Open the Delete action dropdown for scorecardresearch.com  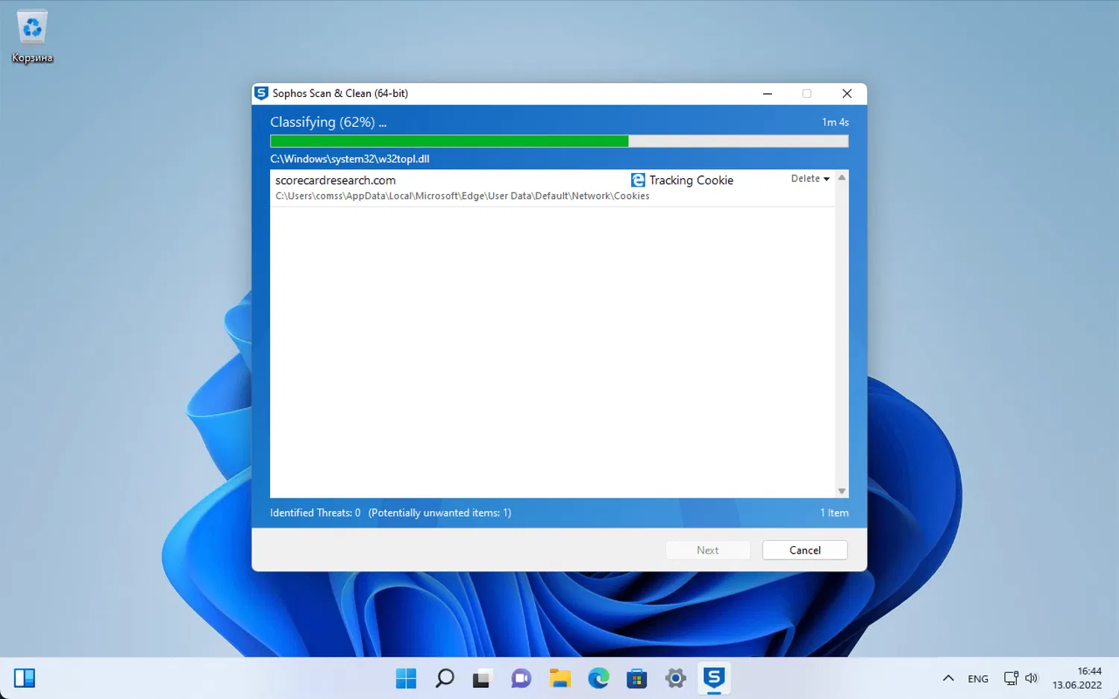click(x=810, y=179)
